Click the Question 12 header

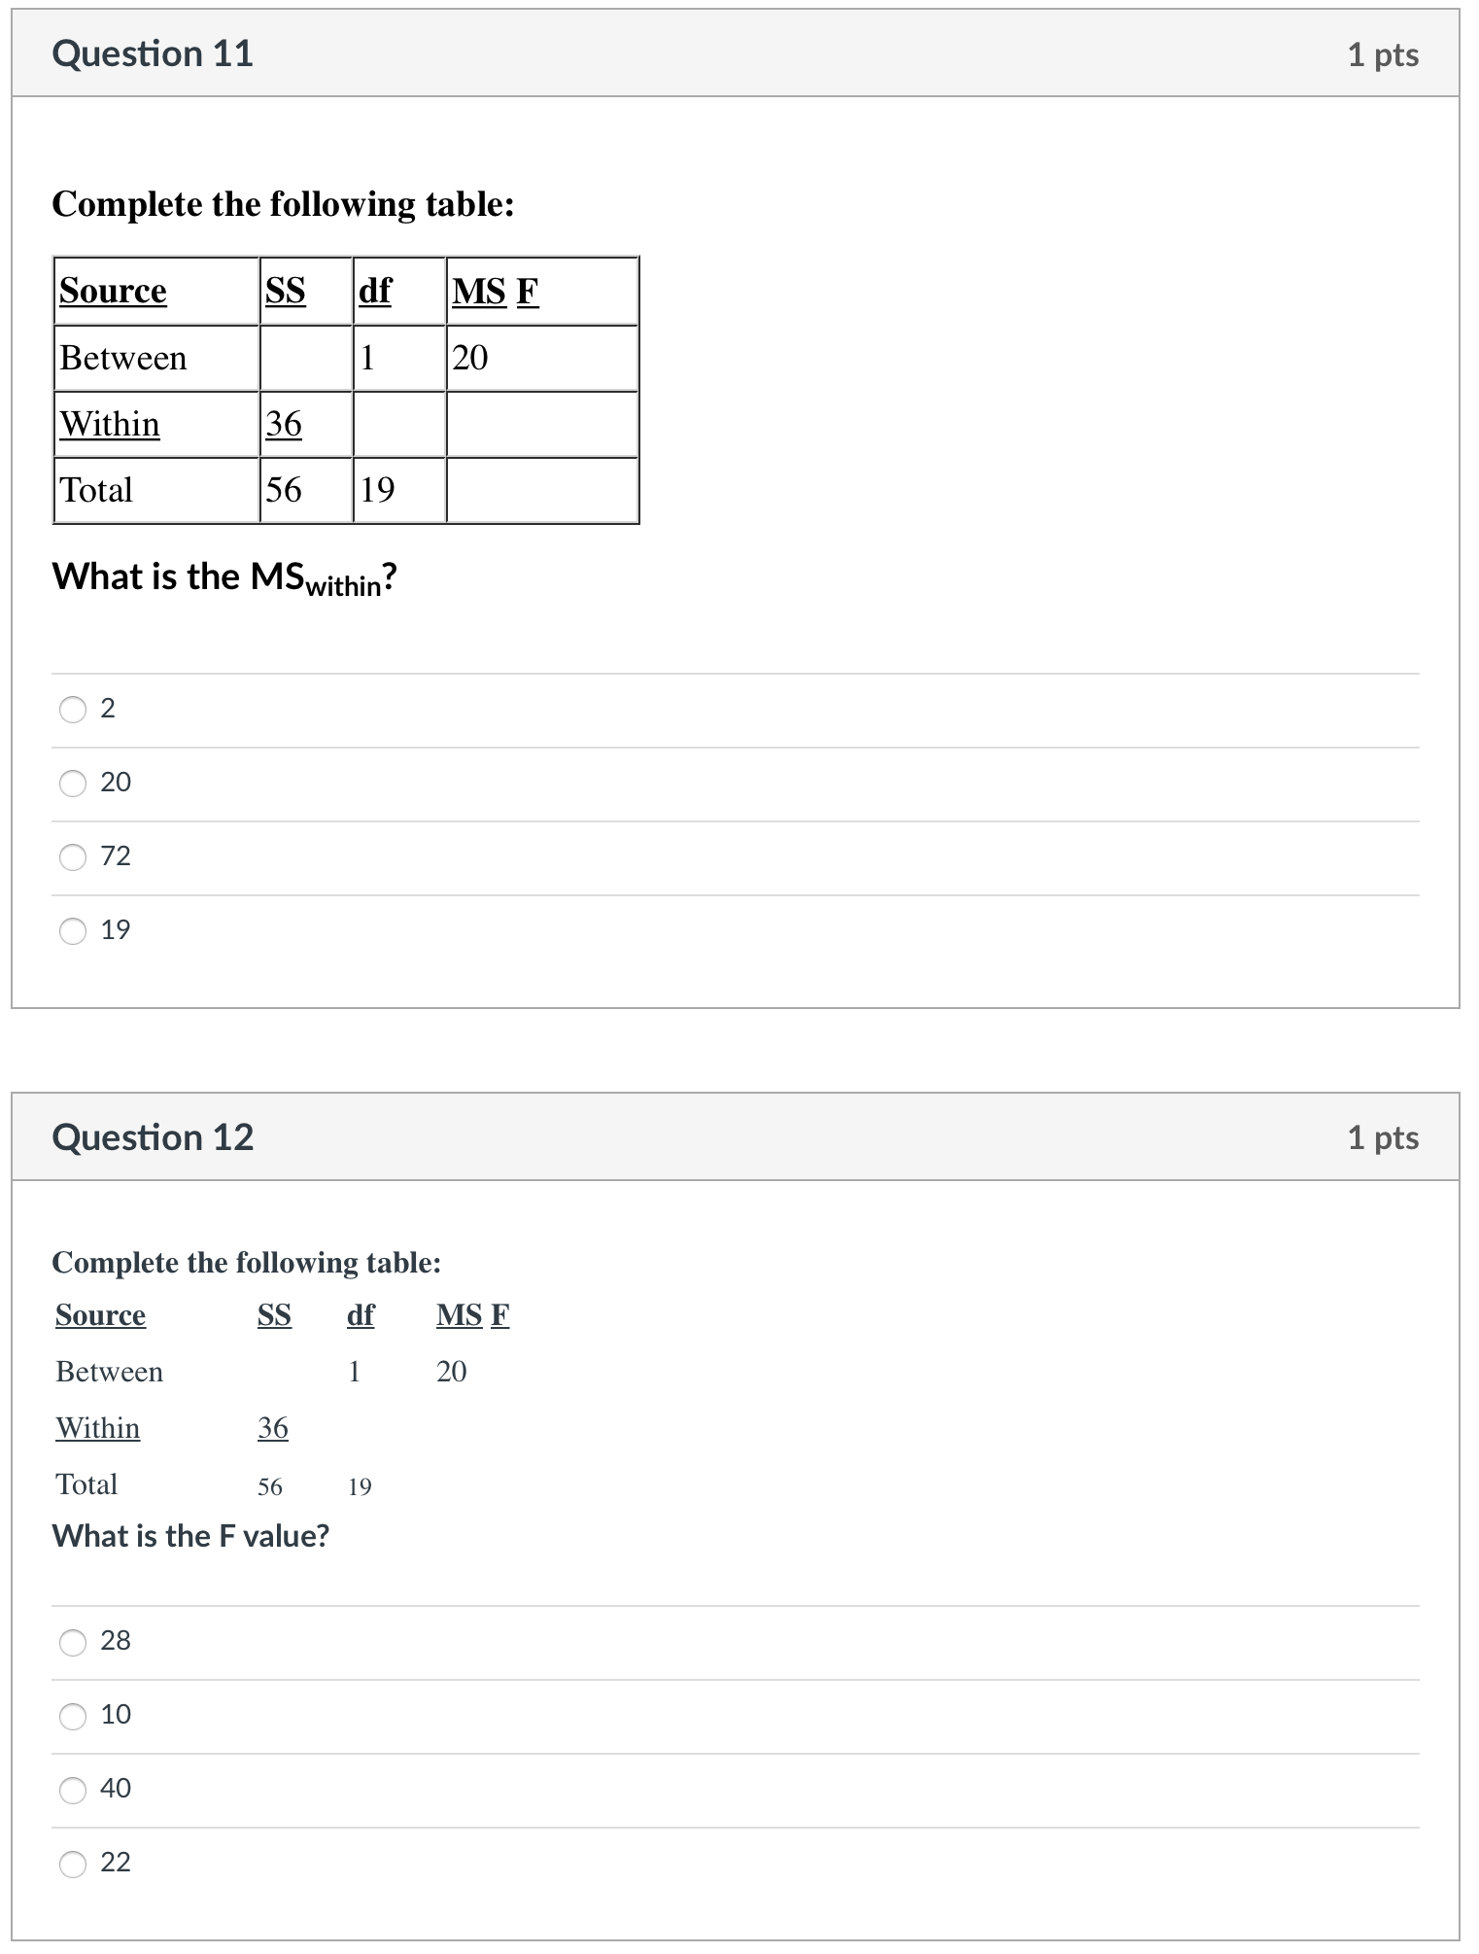click(155, 1136)
